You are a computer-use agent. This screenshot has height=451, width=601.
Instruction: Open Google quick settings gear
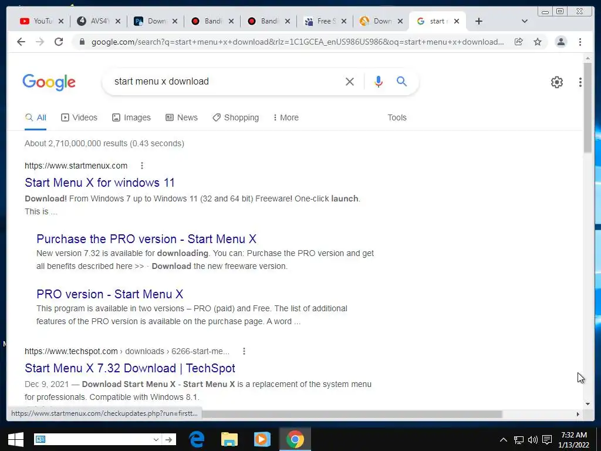556,82
